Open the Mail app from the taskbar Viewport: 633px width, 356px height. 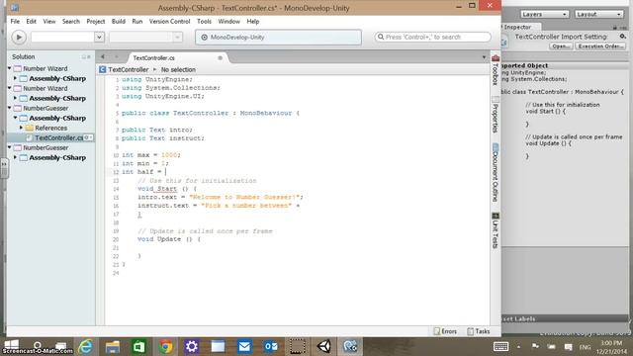244,346
